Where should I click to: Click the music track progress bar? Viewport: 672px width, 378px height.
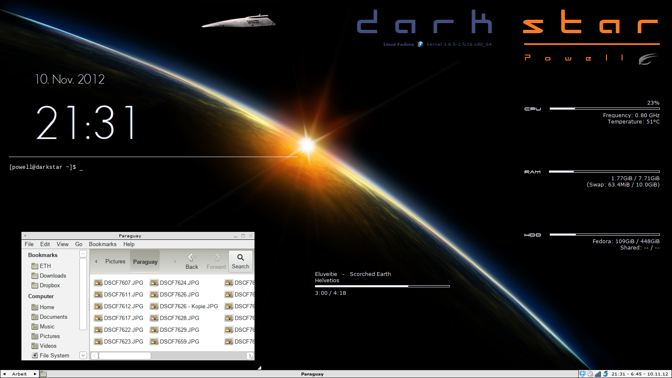point(382,286)
